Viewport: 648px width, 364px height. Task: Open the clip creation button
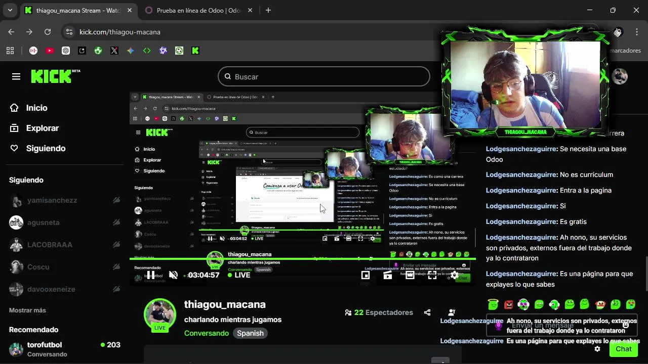[388, 275]
